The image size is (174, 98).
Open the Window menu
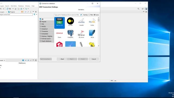[28, 6]
